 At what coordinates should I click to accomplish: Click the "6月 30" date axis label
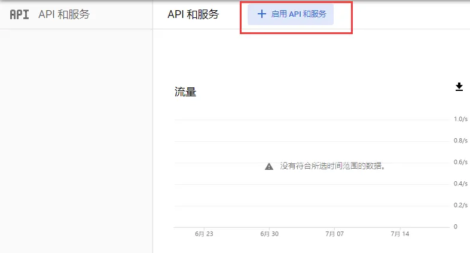point(269,234)
